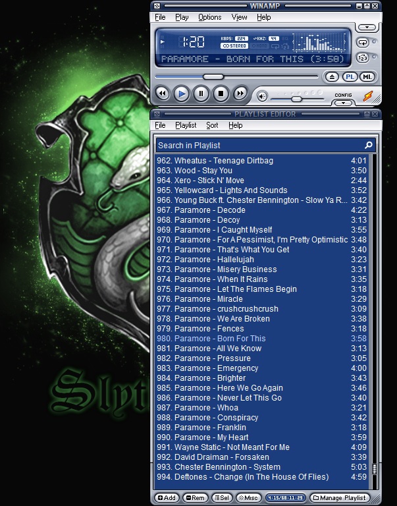Select Paramore - Hallelujah track
Viewport: 397px width, 506px height.
coord(261,259)
